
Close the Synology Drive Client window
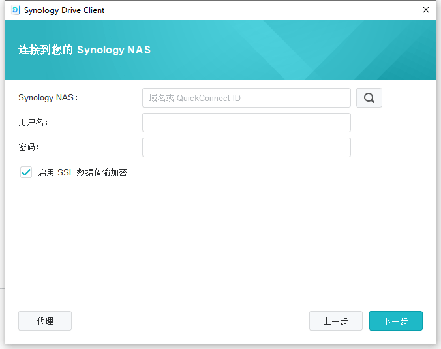(426, 10)
